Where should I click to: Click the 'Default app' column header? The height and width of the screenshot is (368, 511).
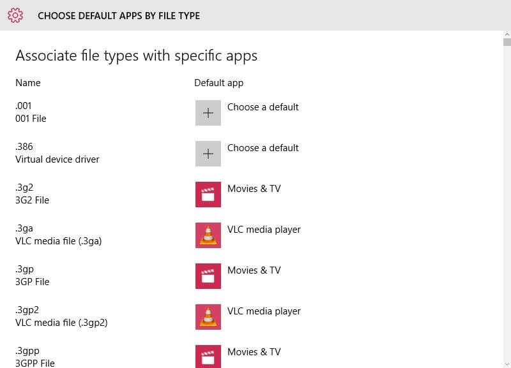pyautogui.click(x=218, y=84)
